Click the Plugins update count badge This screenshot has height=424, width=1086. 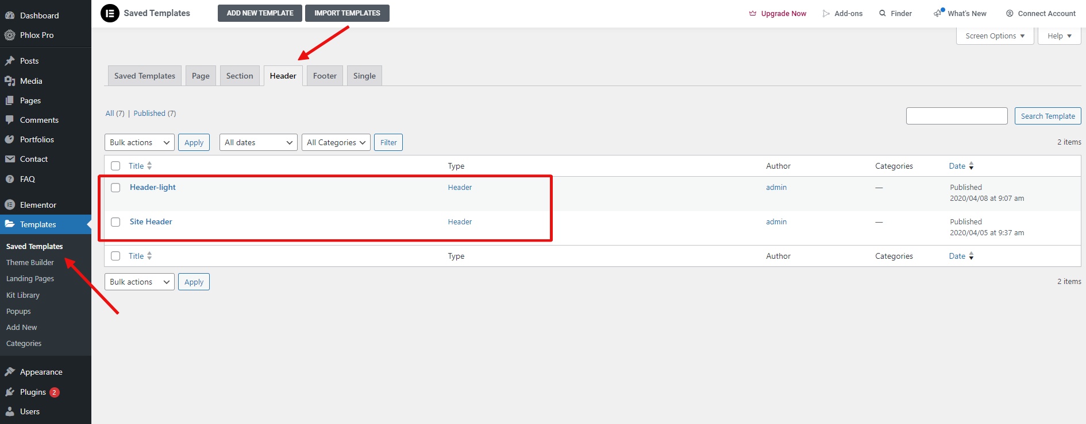(x=55, y=392)
